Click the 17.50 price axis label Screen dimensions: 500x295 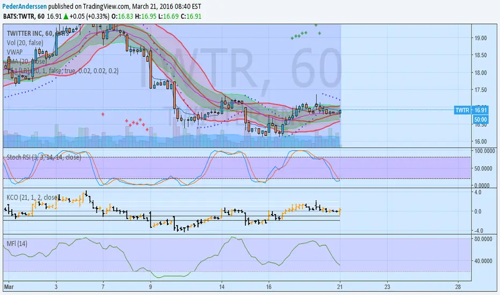pyautogui.click(x=481, y=90)
